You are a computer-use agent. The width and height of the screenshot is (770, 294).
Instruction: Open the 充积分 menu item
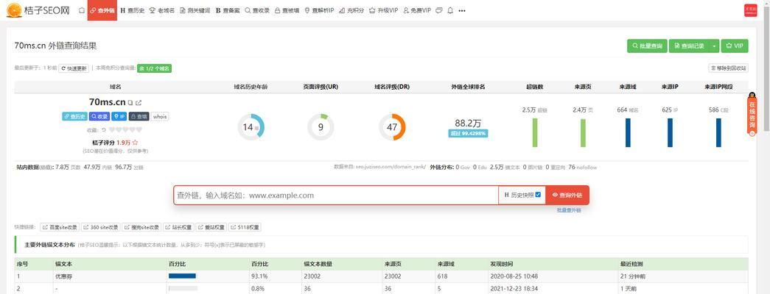point(351,10)
